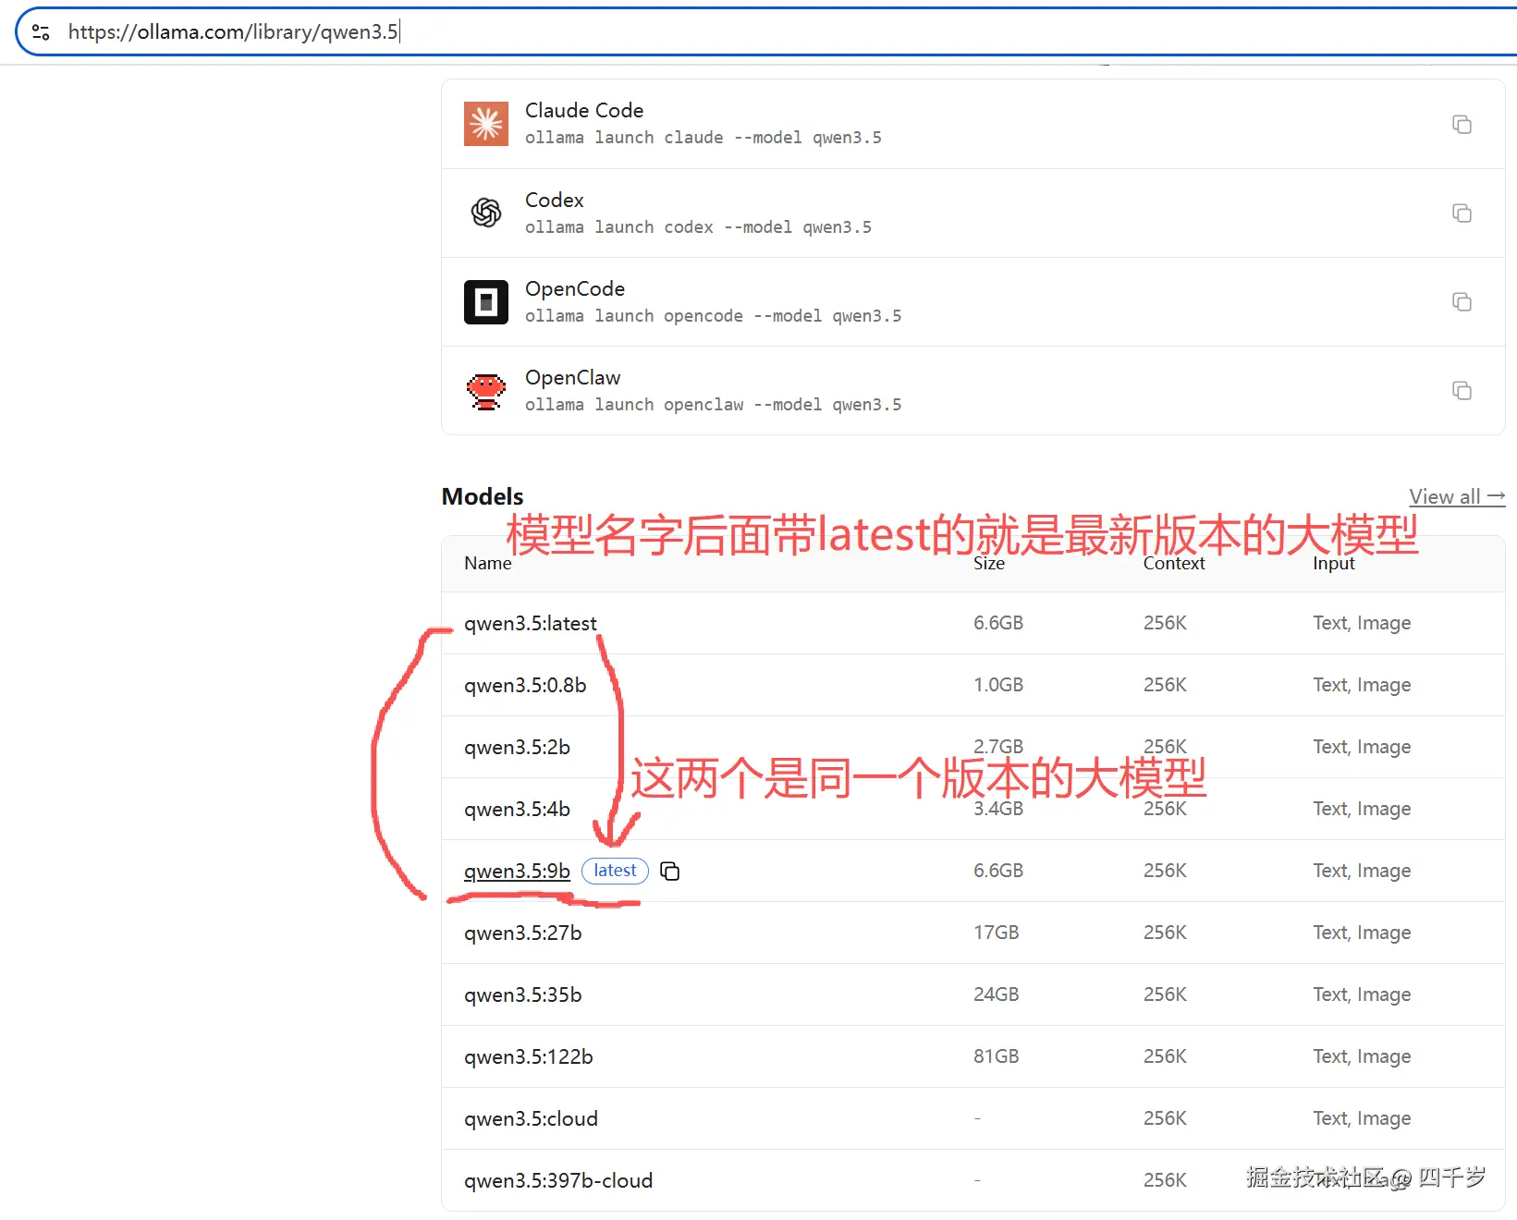Click 'ollama launch codex --model qwen3.5' command
1517x1220 pixels.
698,227
